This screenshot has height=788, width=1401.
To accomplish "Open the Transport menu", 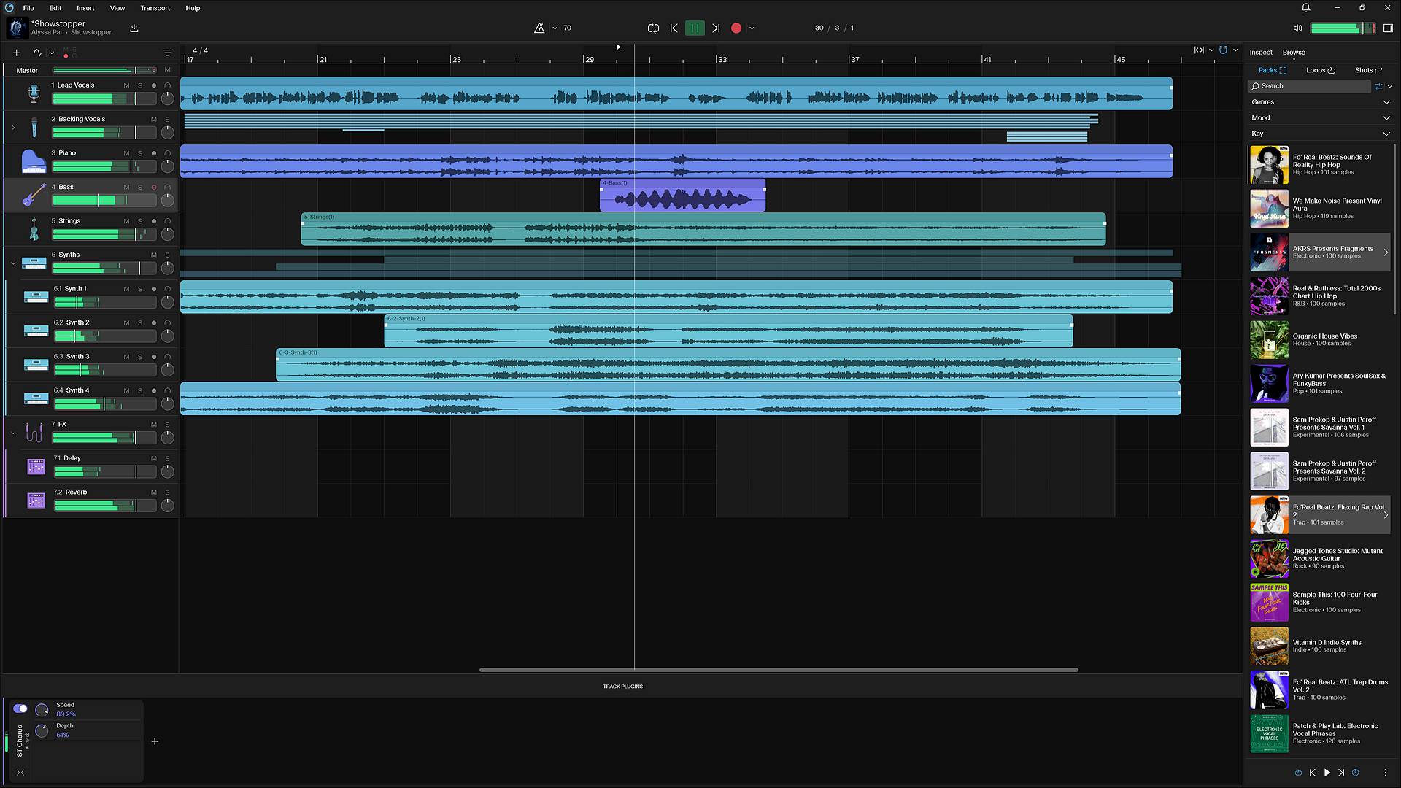I will [x=155, y=8].
